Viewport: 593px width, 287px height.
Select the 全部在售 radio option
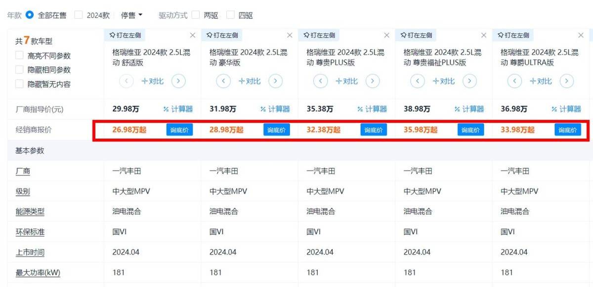(x=29, y=15)
